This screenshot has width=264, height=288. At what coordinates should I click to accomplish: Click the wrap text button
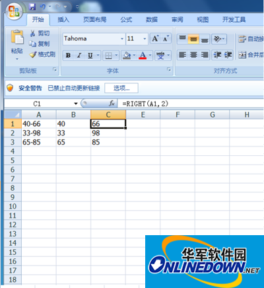[x=251, y=39]
